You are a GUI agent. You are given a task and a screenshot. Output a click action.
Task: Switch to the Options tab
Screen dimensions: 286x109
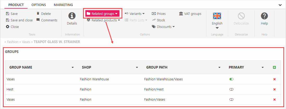tap(39, 5)
